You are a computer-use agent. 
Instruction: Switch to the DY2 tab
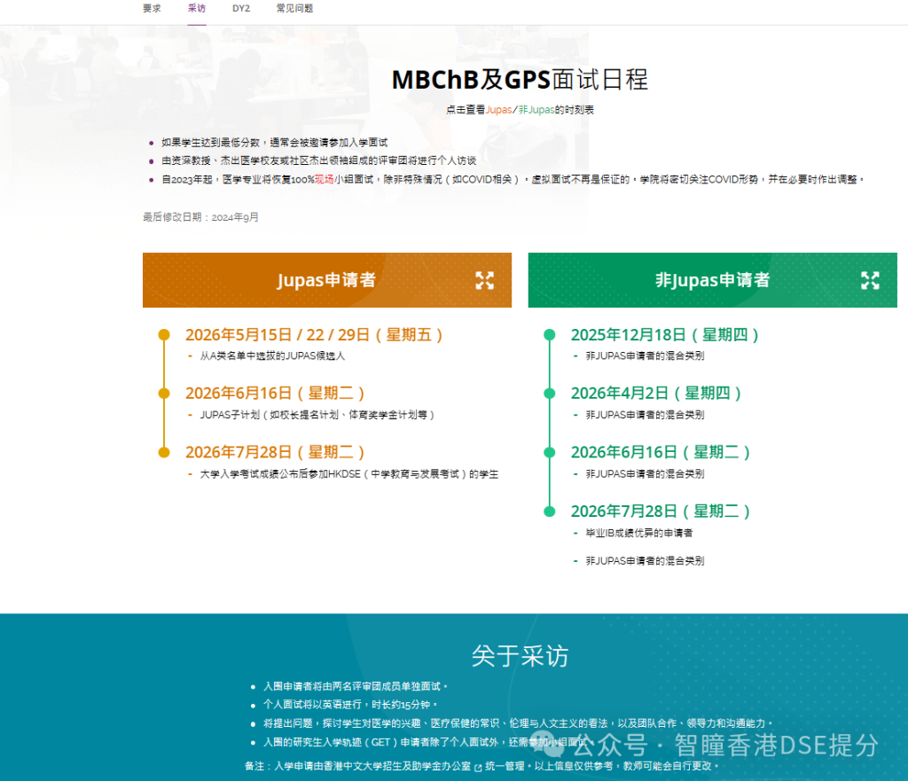[x=241, y=9]
